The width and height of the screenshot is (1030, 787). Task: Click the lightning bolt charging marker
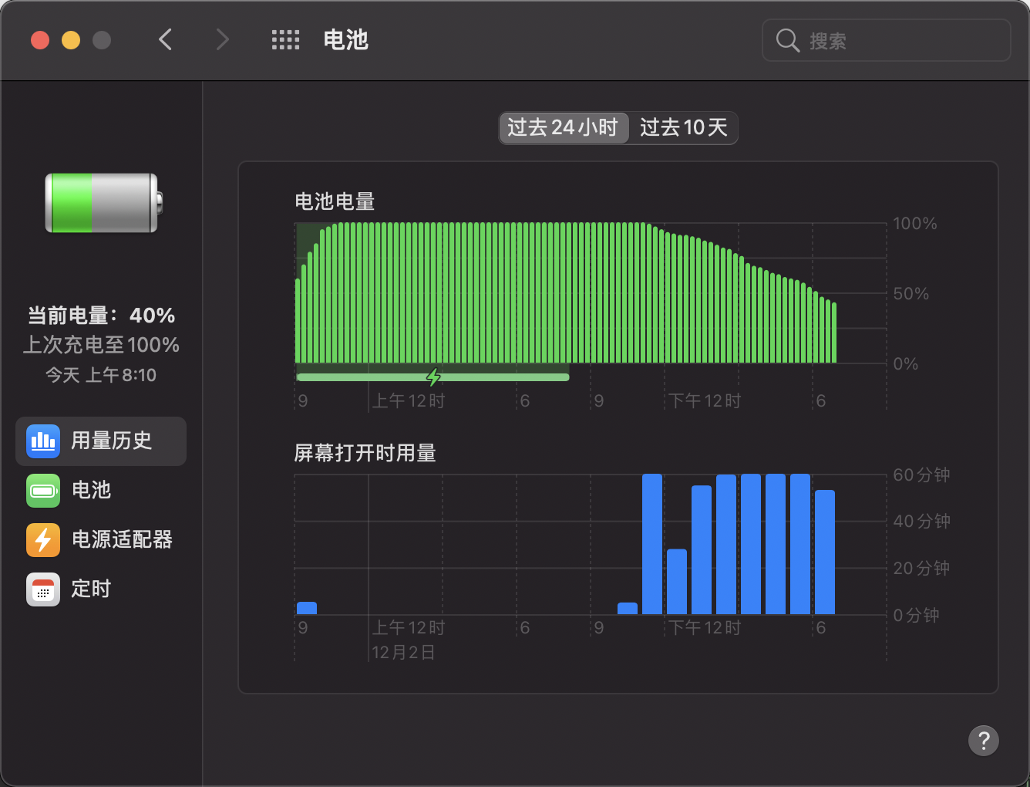(433, 377)
